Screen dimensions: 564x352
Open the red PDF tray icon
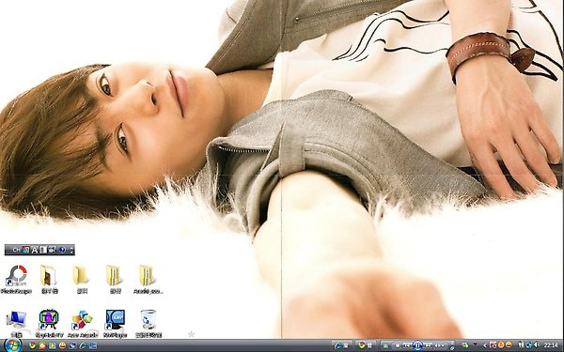click(493, 345)
